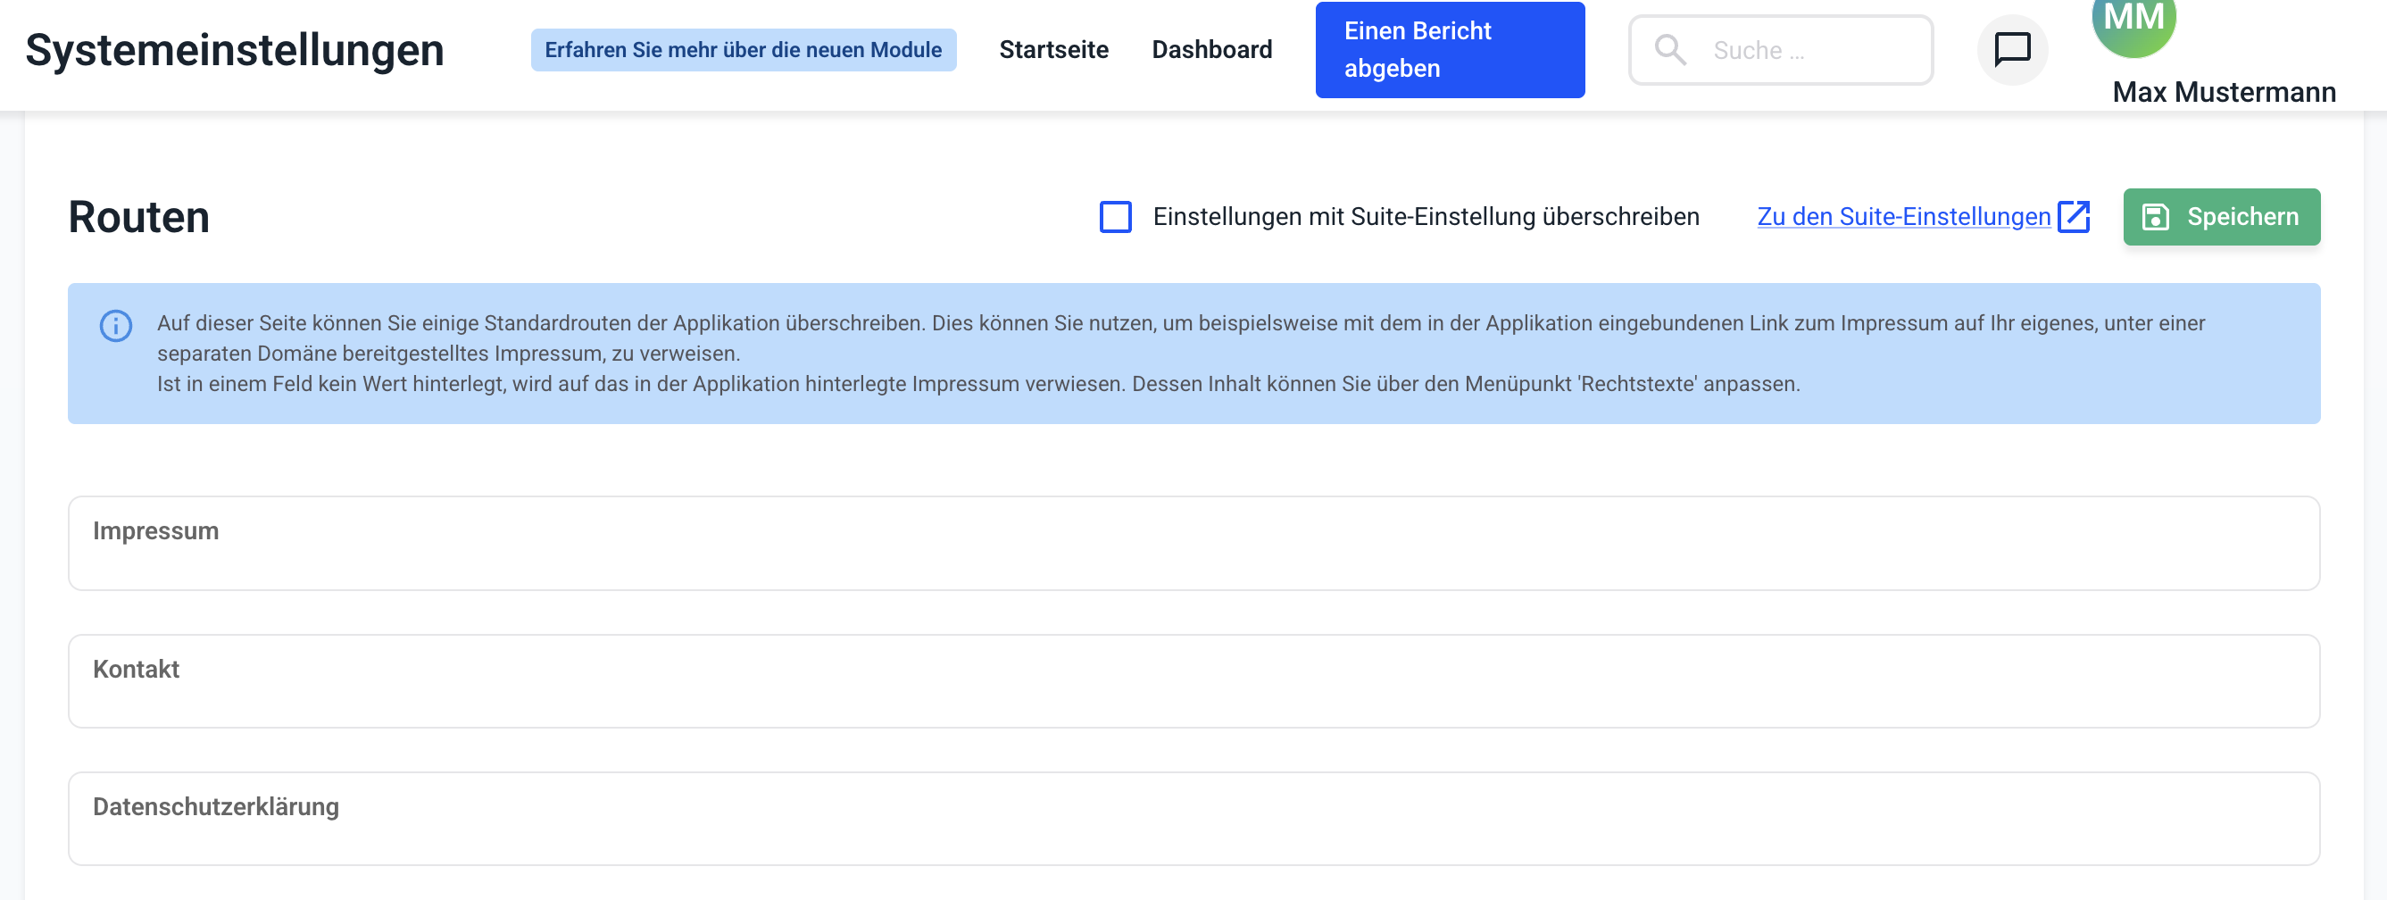Open the Max Mustermann user menu
Screen dimensions: 2387x900
[x=2223, y=92]
